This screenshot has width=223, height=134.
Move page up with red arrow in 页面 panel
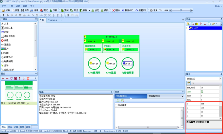pyautogui.click(x=201, y=24)
